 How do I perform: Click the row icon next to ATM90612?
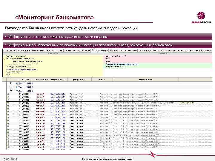(8, 97)
